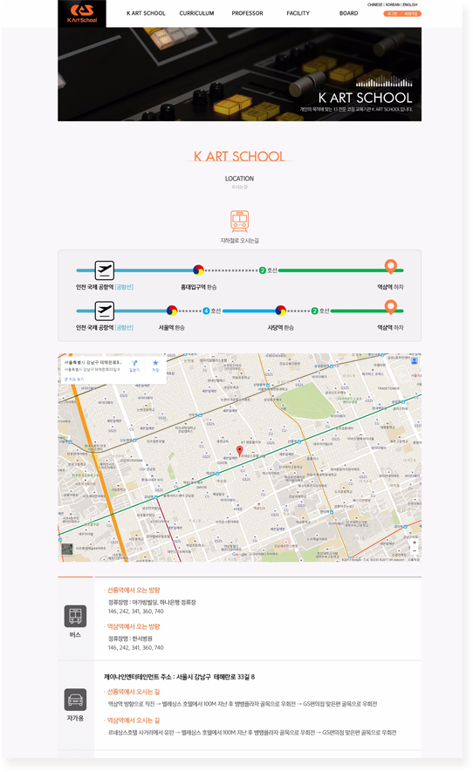Click the bus icon in the sidebar
473x772 pixels.
pyautogui.click(x=75, y=616)
